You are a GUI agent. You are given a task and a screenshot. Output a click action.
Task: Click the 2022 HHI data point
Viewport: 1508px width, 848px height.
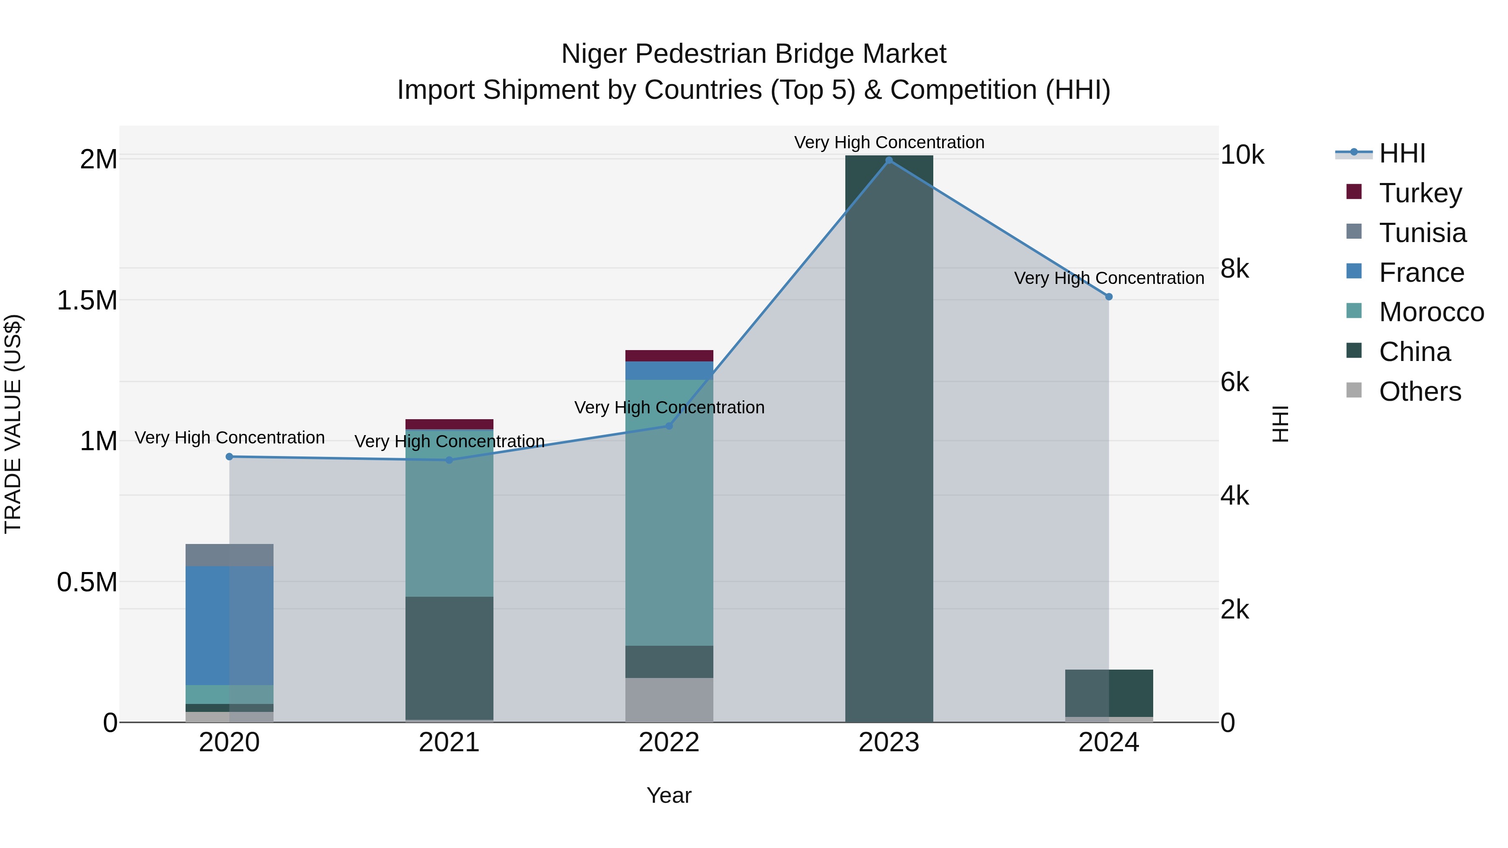[x=669, y=426]
